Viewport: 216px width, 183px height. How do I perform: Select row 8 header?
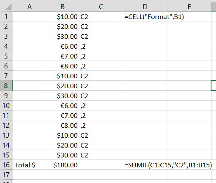tap(6, 86)
